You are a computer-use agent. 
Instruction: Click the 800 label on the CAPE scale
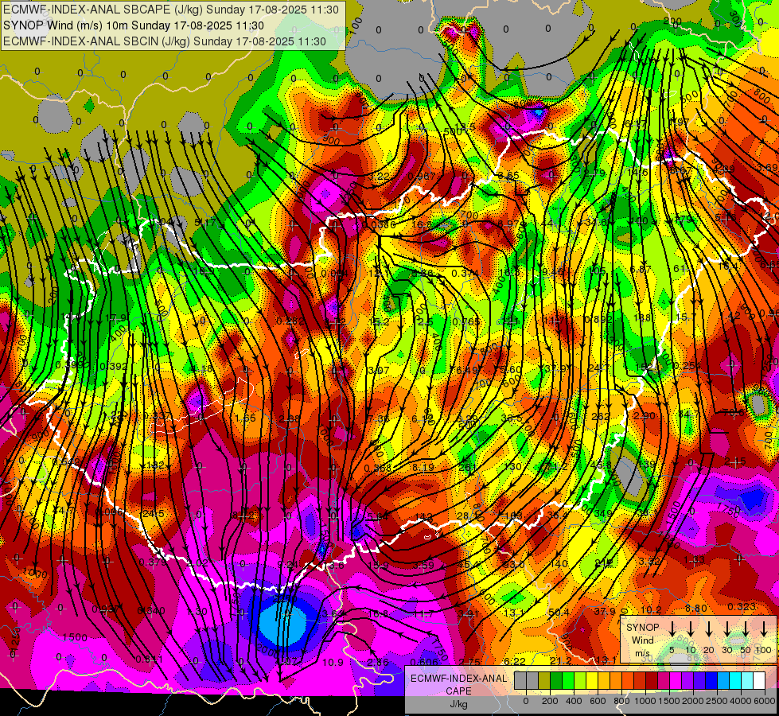pyautogui.click(x=621, y=701)
